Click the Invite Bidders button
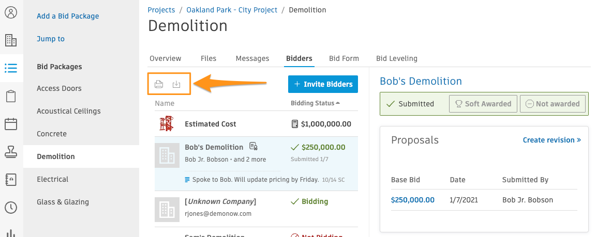597x237 pixels. click(x=323, y=84)
